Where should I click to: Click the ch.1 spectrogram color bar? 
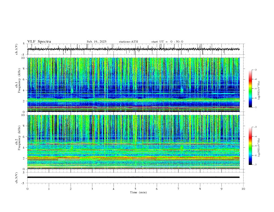click(x=250, y=89)
